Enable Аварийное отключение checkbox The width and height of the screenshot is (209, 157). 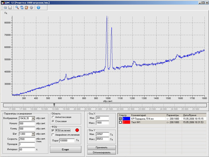tap(53, 135)
